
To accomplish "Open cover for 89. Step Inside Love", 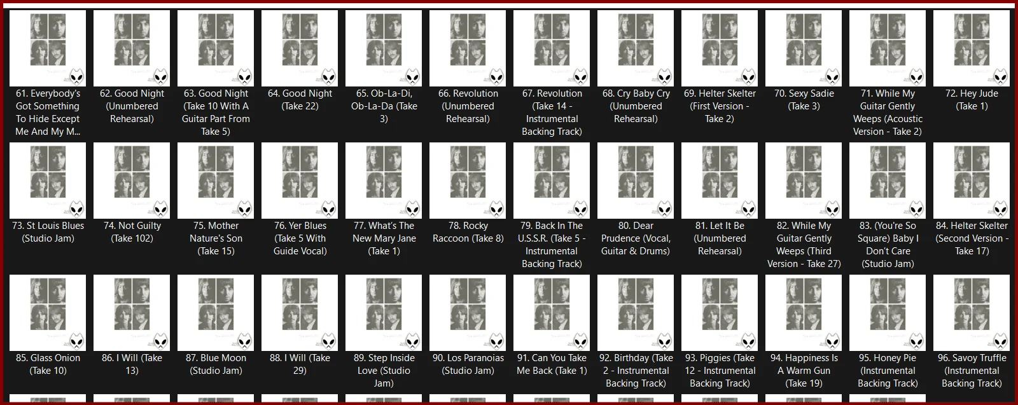I will [x=384, y=313].
